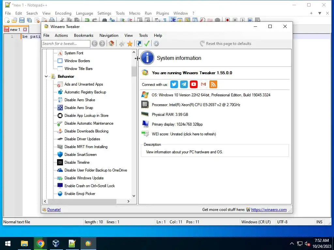
Task: Open the Navigation menu
Action: 109,35
